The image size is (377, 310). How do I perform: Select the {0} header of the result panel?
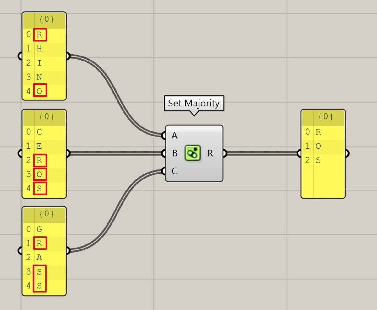[x=323, y=117]
